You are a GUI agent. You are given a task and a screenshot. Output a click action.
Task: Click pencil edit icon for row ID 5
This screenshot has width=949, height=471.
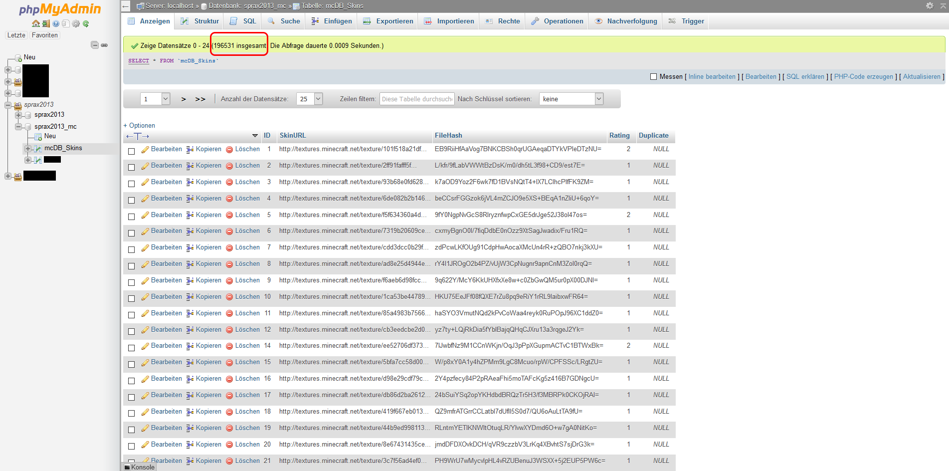[x=145, y=215]
